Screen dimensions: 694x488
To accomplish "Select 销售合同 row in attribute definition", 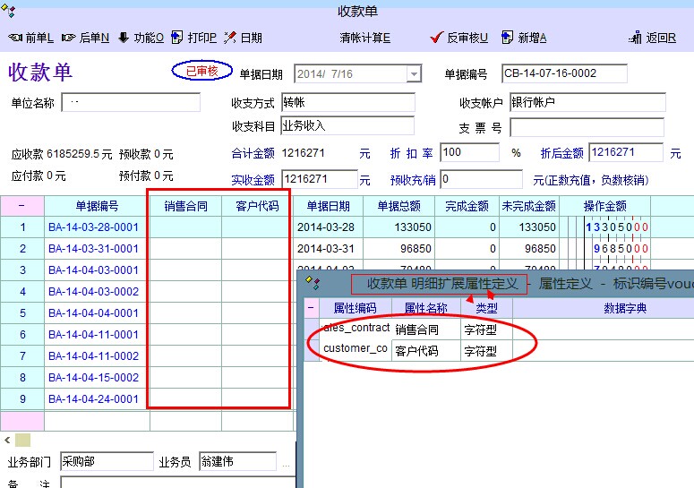I will click(425, 329).
